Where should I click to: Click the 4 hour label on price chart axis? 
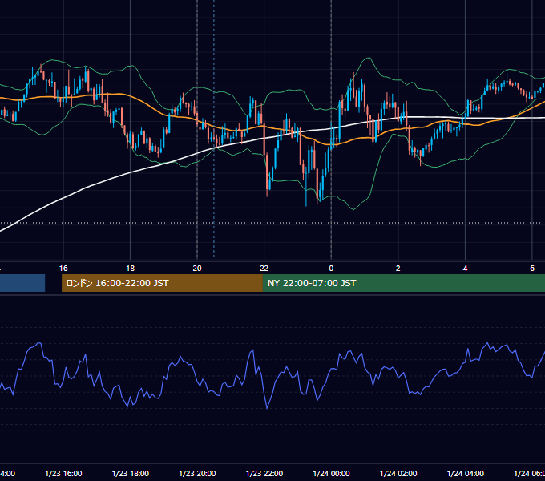pos(465,269)
